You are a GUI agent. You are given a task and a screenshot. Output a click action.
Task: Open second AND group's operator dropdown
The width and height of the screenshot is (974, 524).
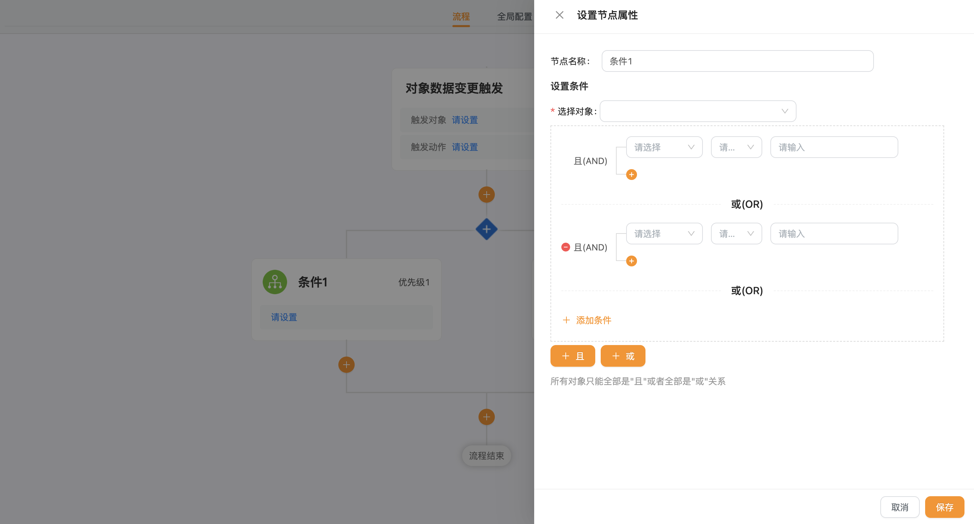[x=736, y=234]
